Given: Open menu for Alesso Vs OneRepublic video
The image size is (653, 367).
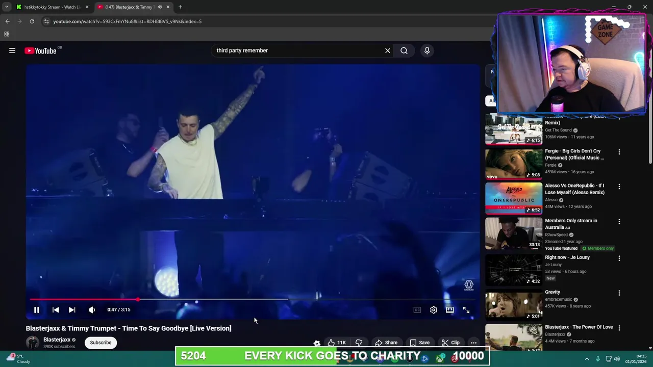Looking at the screenshot, I should (x=619, y=187).
